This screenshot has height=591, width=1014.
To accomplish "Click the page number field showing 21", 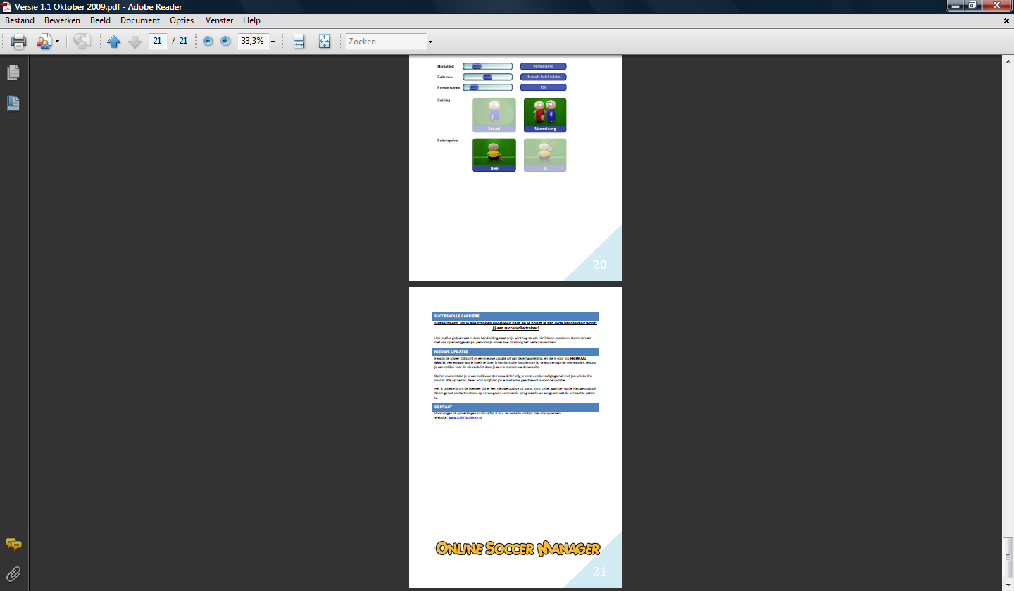I will click(157, 41).
